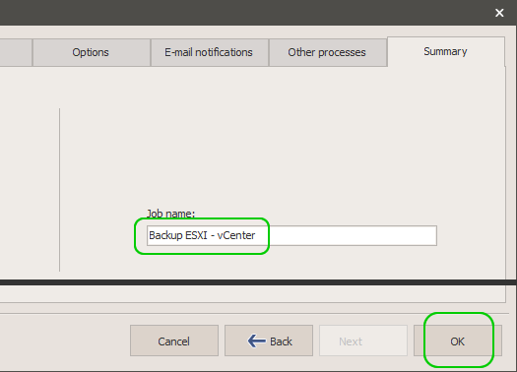
Task: Select the Summary tab
Action: point(446,51)
